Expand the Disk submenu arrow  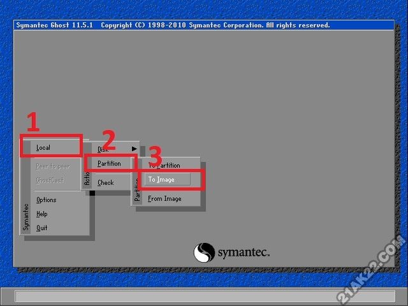click(134, 149)
